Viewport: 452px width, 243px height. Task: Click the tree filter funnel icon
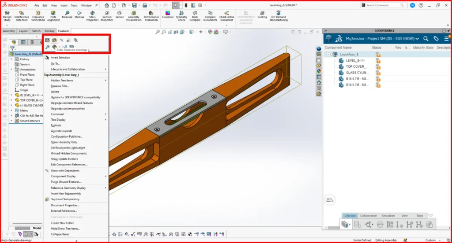click(x=12, y=48)
